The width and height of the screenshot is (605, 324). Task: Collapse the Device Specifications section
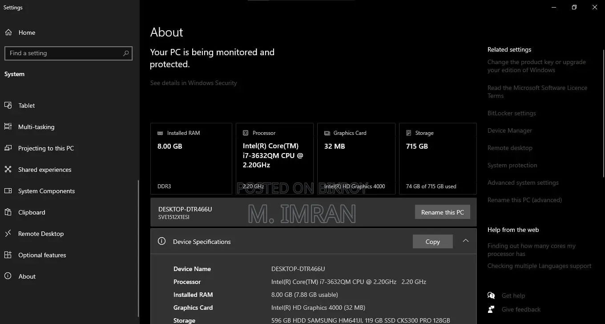[x=466, y=241]
